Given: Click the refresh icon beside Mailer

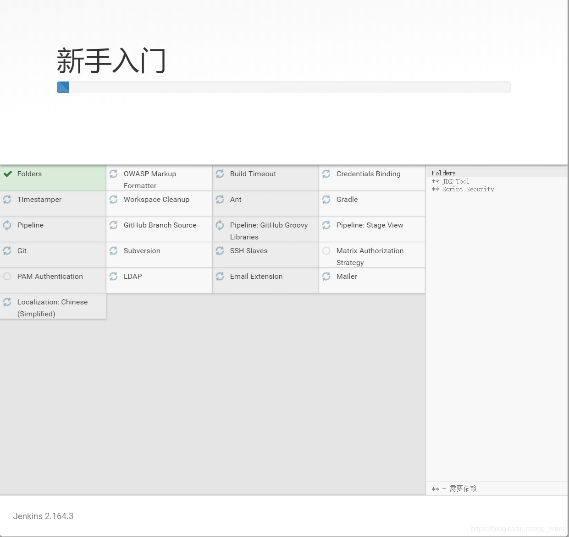Looking at the screenshot, I should [x=326, y=277].
